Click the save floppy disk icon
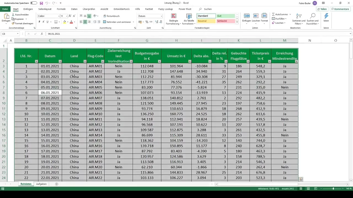 41,3
